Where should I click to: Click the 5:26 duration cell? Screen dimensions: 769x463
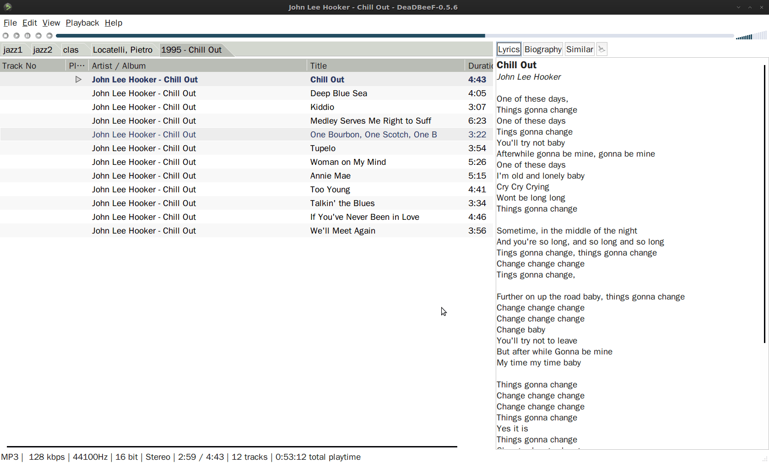coord(477,162)
